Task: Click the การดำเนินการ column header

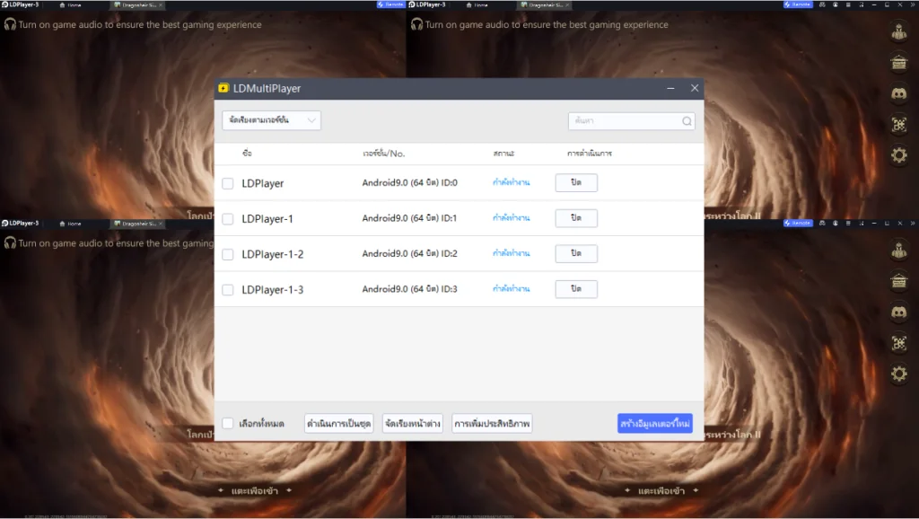Action: (x=590, y=153)
